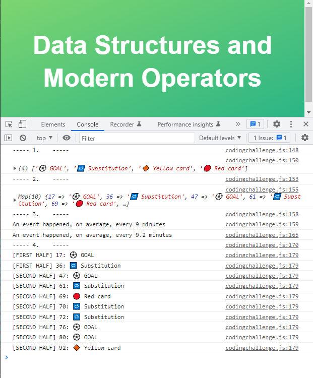Activate the inspect element picker icon

click(9, 124)
